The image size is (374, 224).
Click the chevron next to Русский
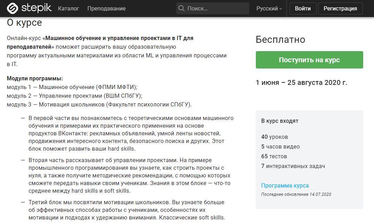pos(281,9)
